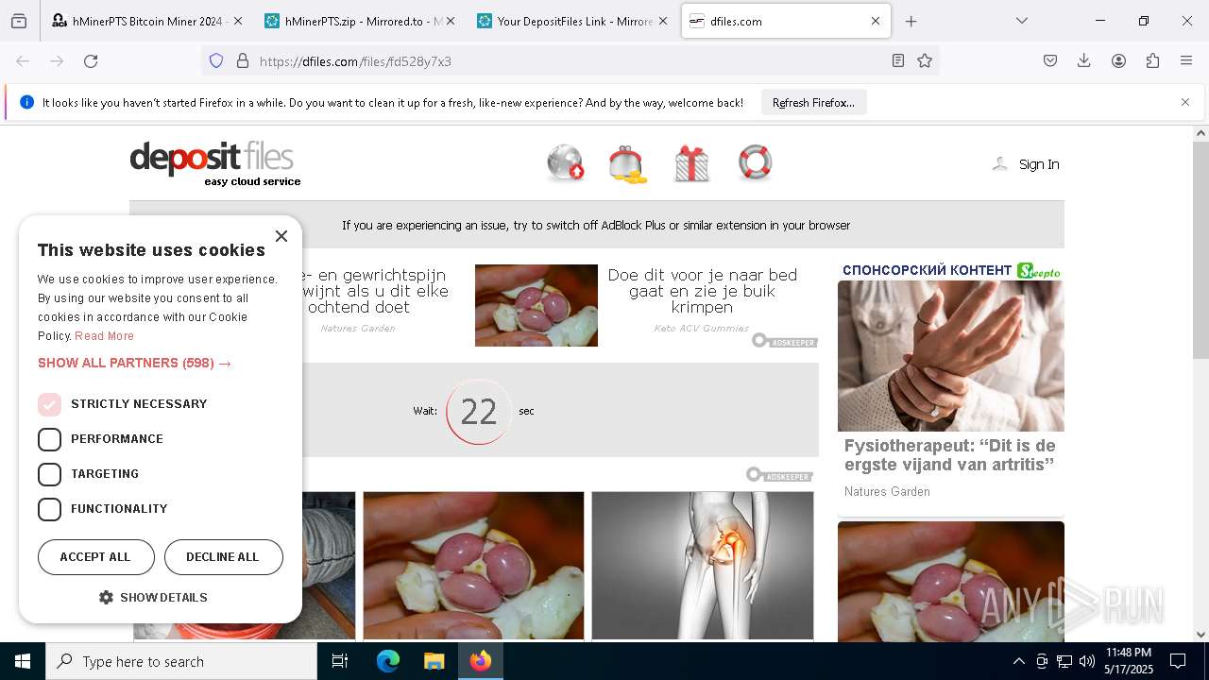Click the 22-second wait countdown circle
Image resolution: width=1209 pixels, height=680 pixels.
[x=479, y=411]
